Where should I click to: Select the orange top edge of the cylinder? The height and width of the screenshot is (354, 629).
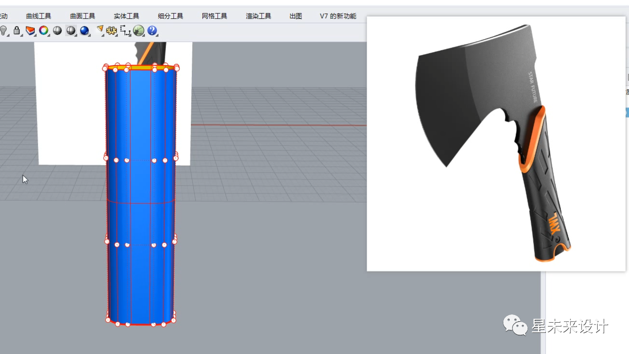click(141, 68)
